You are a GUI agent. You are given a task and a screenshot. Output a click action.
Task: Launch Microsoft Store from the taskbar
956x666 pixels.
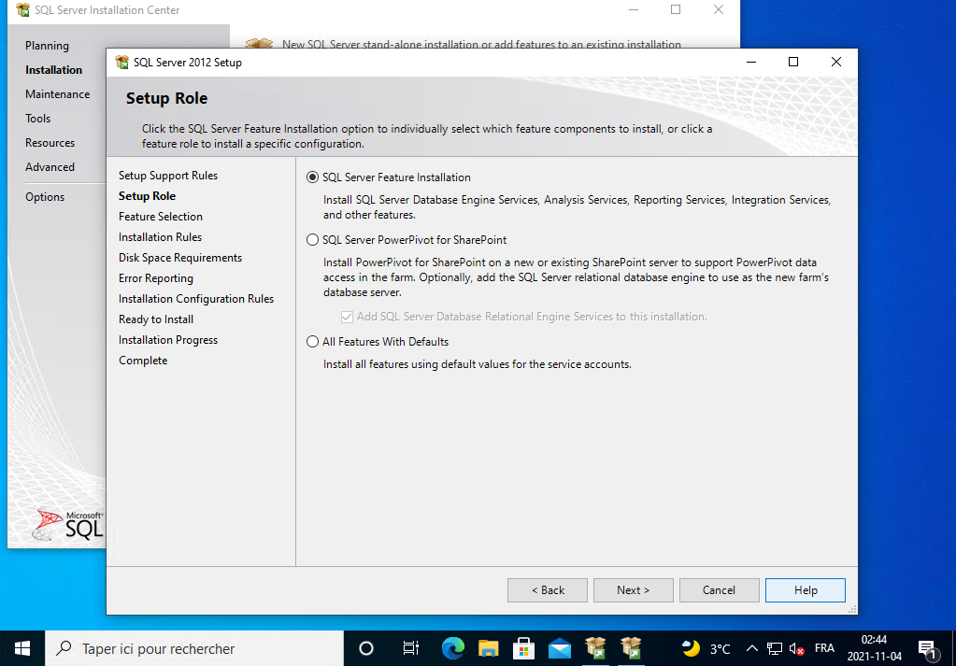pyautogui.click(x=523, y=647)
